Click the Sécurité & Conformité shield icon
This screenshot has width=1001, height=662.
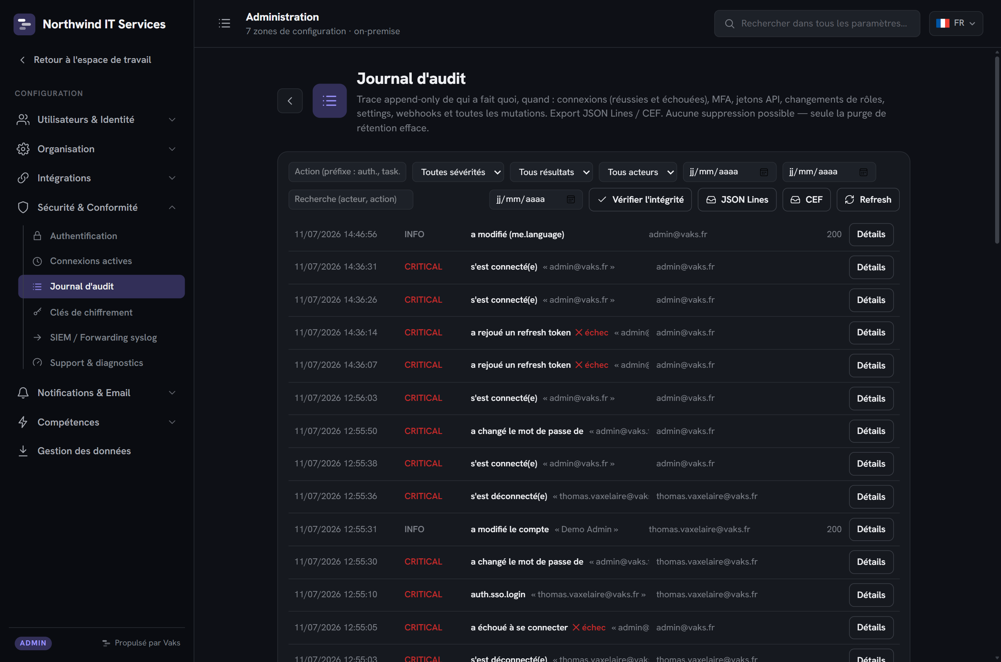pos(23,207)
